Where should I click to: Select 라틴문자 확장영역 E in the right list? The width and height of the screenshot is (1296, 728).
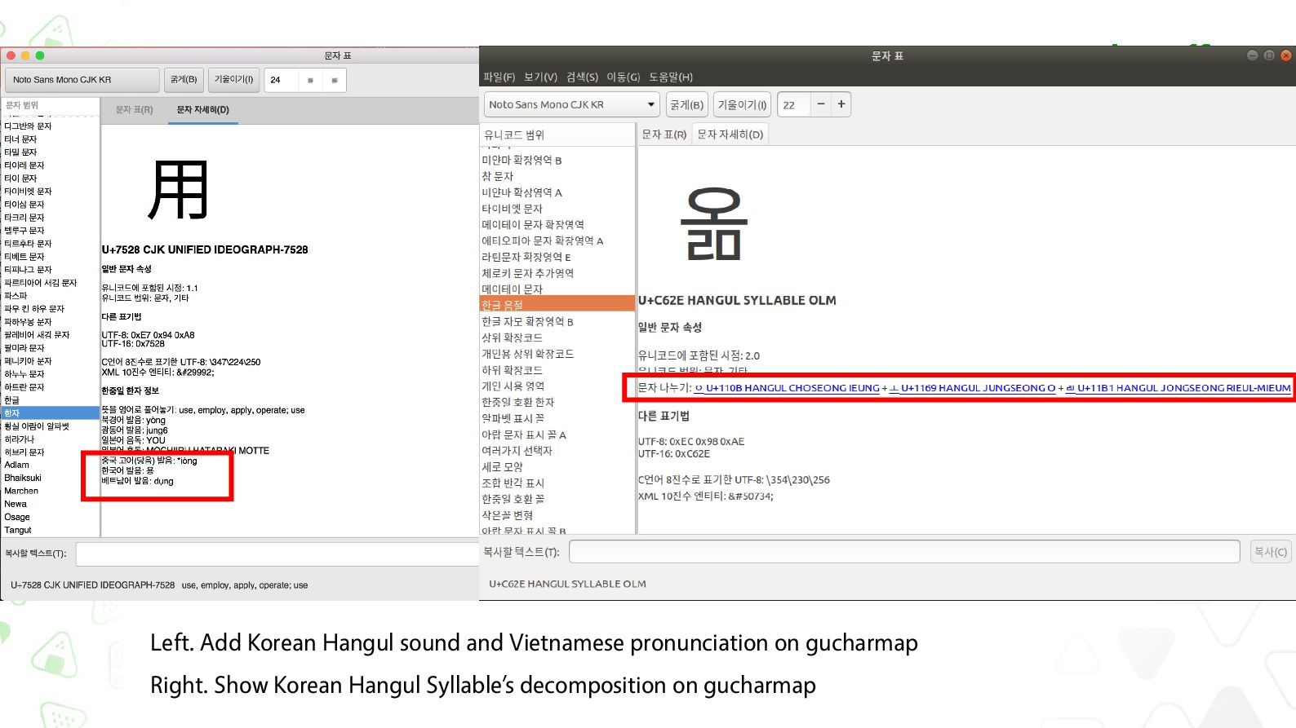(557, 257)
